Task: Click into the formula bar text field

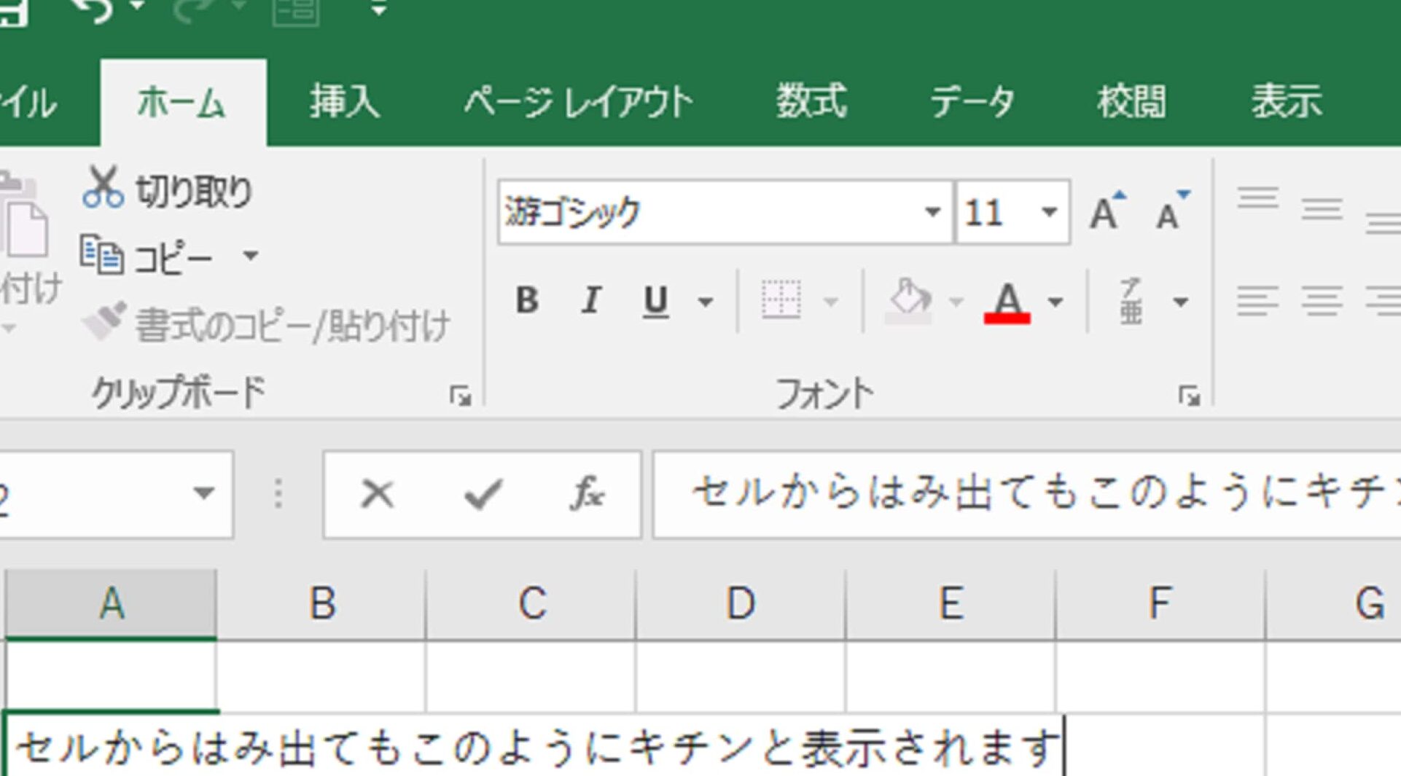Action: point(1020,494)
